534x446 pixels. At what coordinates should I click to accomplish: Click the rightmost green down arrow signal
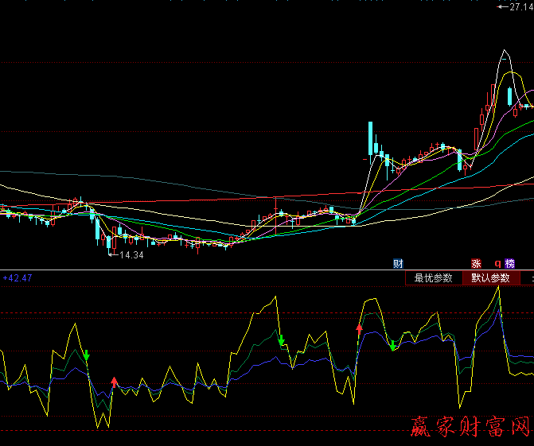(x=392, y=344)
